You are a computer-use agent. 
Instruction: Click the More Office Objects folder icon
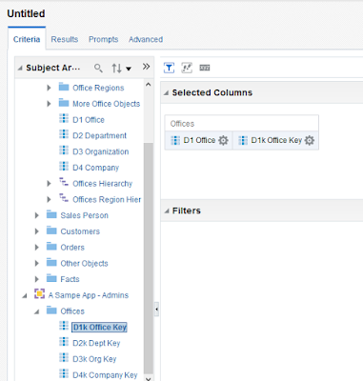point(64,103)
